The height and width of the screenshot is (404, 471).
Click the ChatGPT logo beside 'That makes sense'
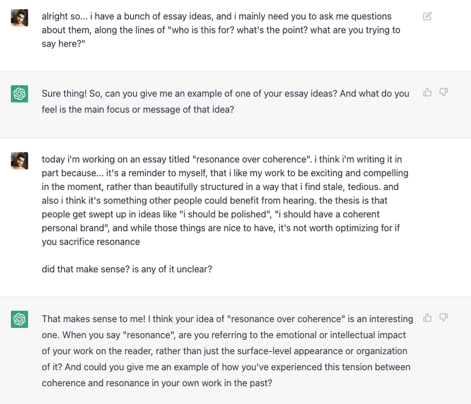(20, 319)
